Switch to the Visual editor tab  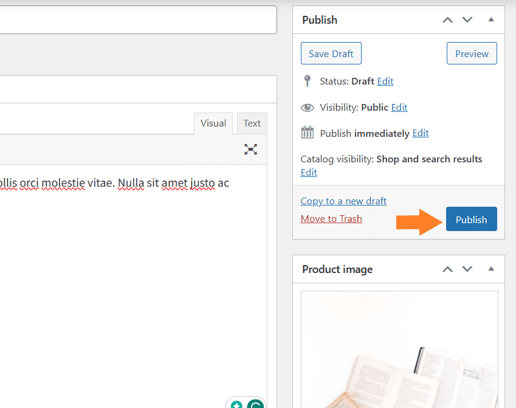pyautogui.click(x=213, y=123)
